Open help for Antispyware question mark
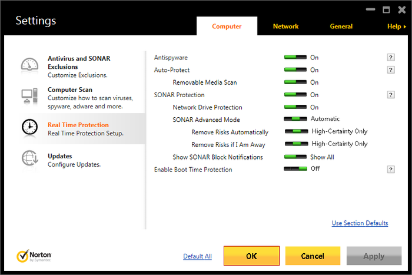This screenshot has width=412, height=275. tap(390, 57)
